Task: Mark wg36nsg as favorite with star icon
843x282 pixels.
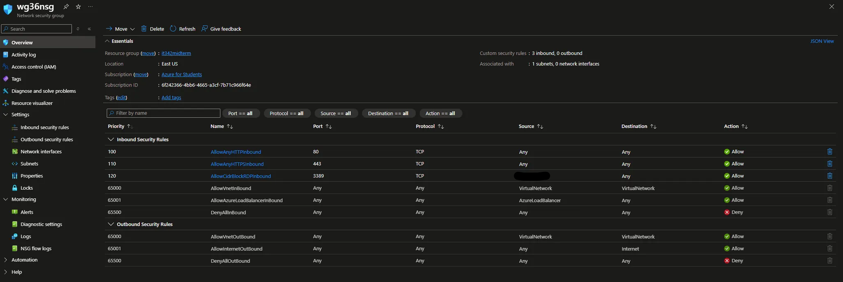Action: [x=78, y=7]
